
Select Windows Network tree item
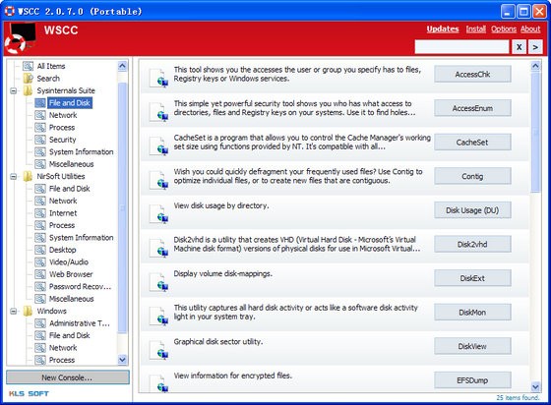pyautogui.click(x=63, y=348)
